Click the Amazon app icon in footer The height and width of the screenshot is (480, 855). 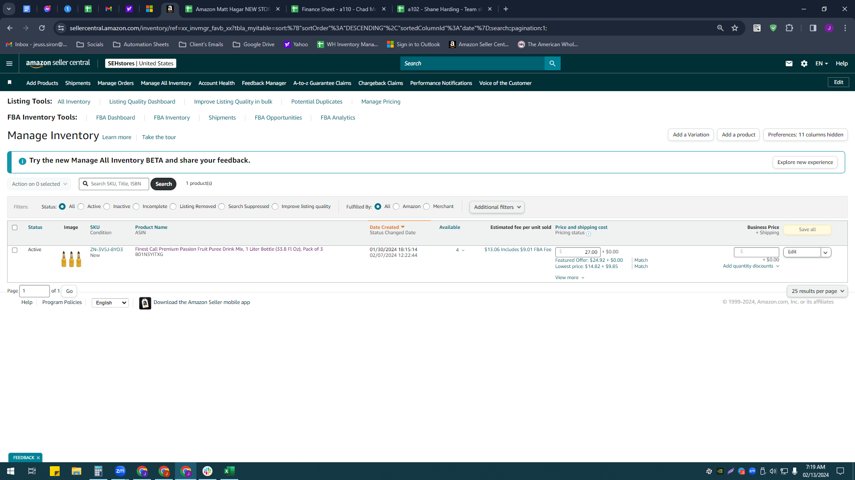coord(145,303)
